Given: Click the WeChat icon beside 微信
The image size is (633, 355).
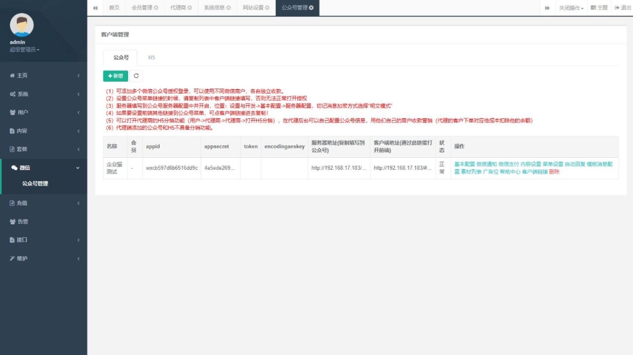Looking at the screenshot, I should tap(14, 168).
